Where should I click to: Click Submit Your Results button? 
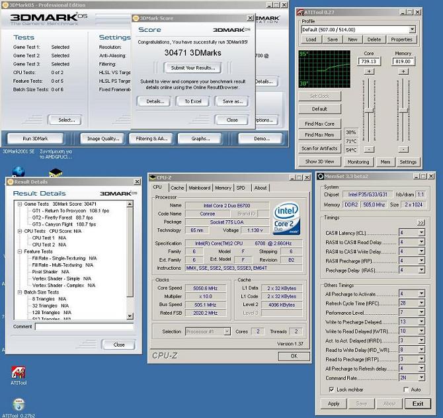click(192, 68)
